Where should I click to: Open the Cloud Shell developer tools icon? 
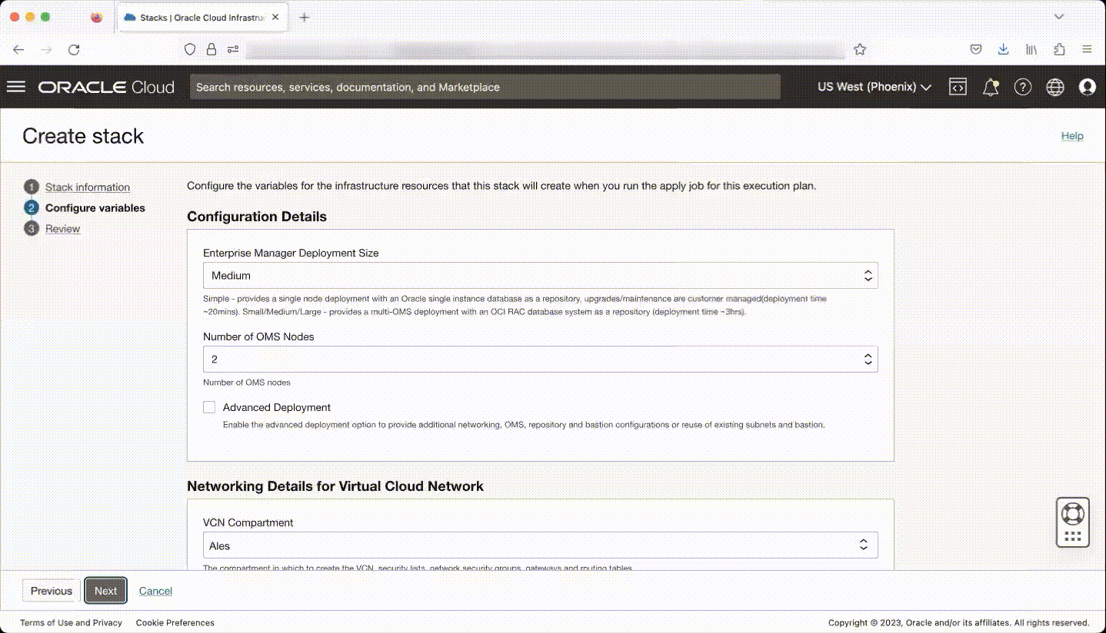point(958,87)
